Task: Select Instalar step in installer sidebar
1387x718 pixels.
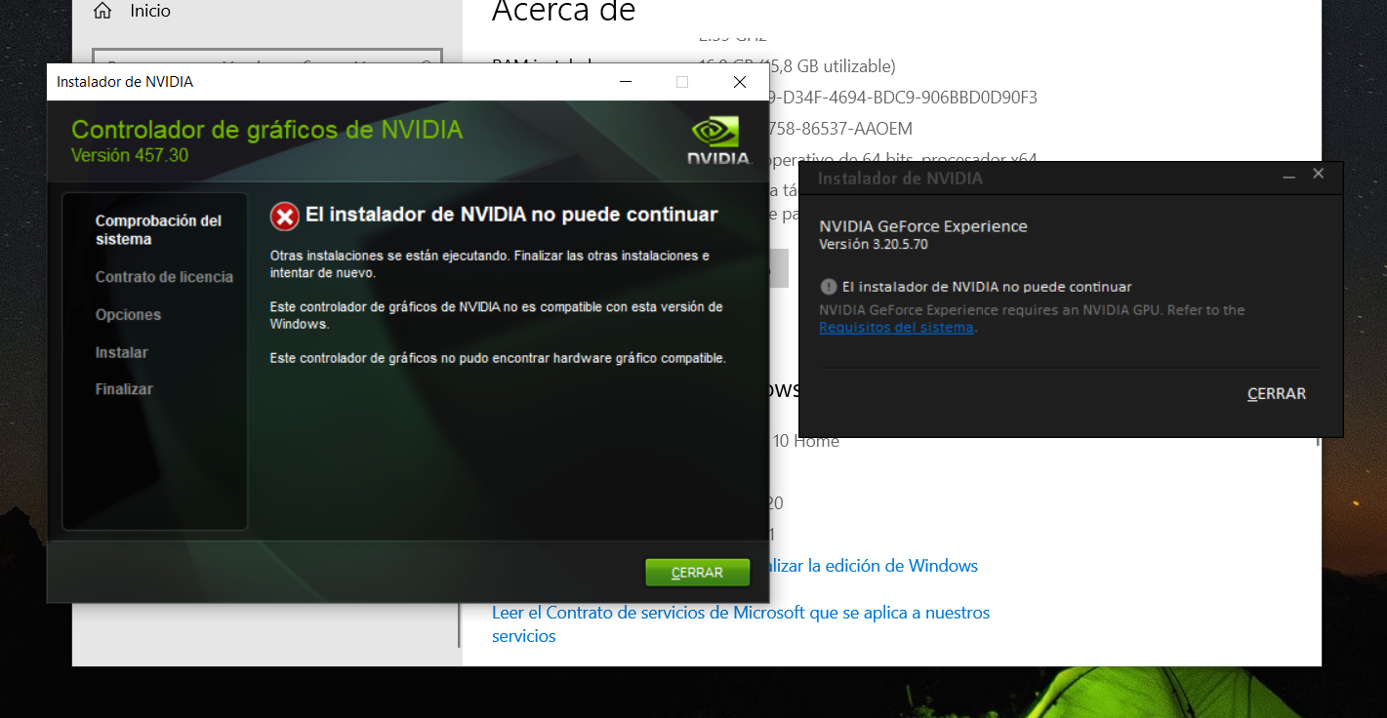Action: (x=122, y=352)
